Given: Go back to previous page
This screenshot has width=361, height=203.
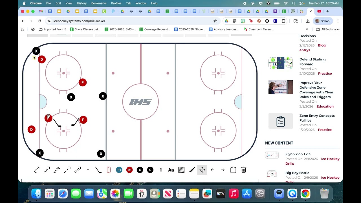Looking at the screenshot, I should tap(23, 21).
